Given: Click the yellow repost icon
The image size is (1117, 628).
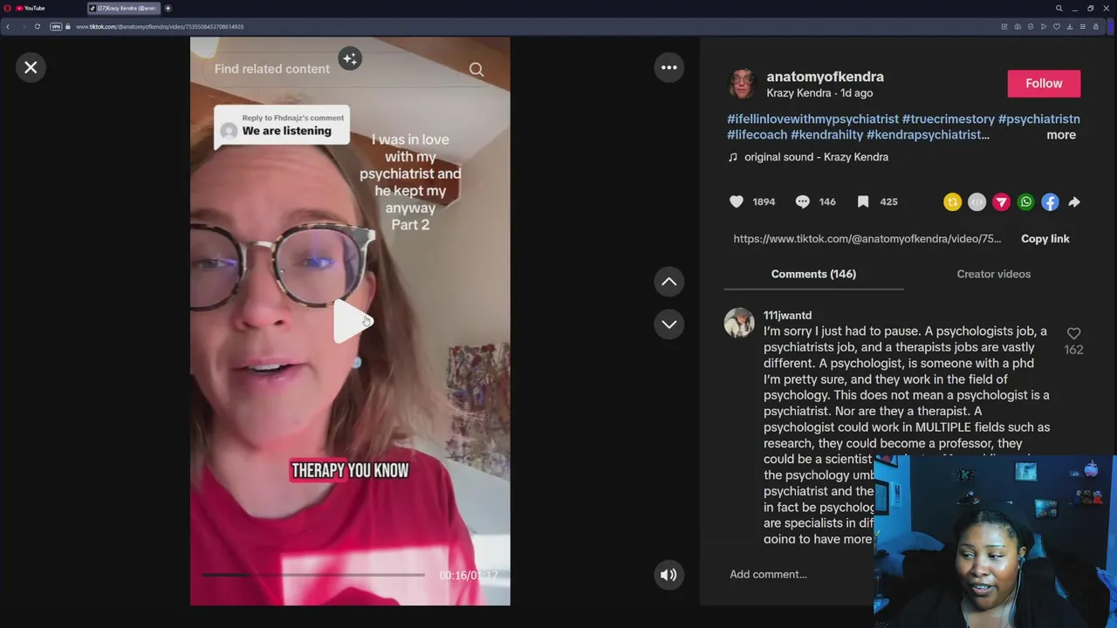Looking at the screenshot, I should pos(952,201).
